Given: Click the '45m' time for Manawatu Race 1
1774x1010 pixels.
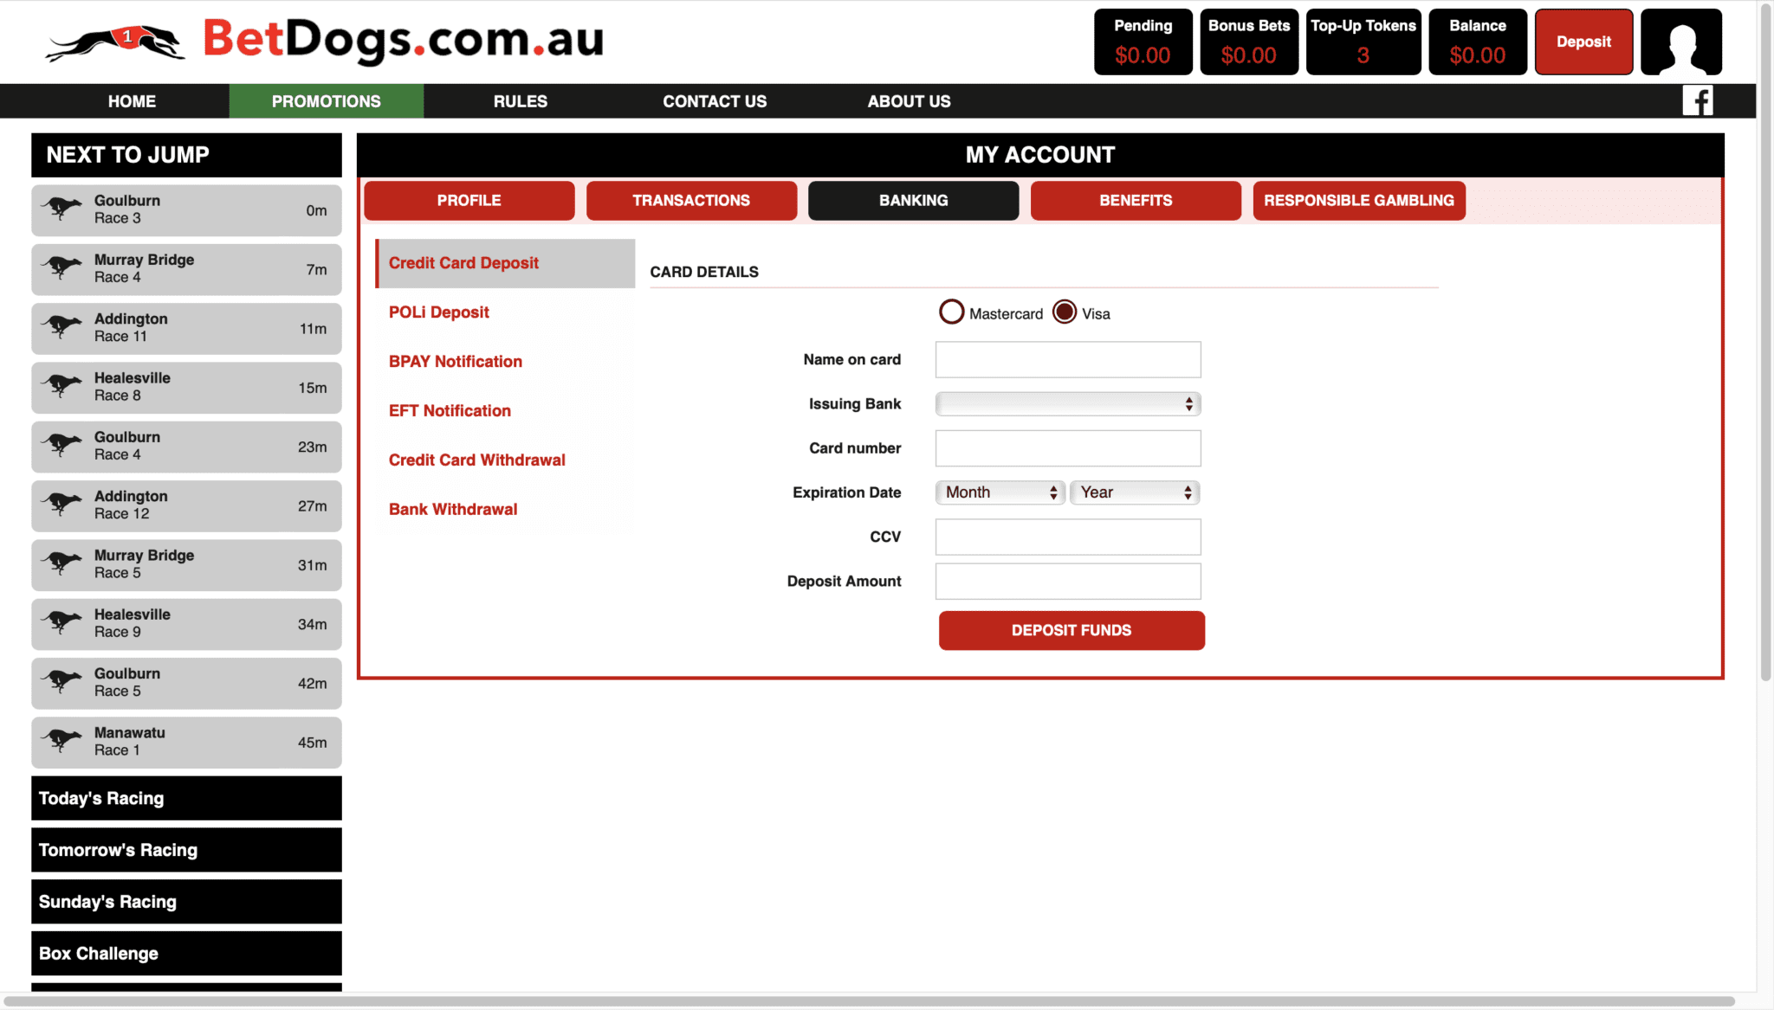Looking at the screenshot, I should 313,743.
